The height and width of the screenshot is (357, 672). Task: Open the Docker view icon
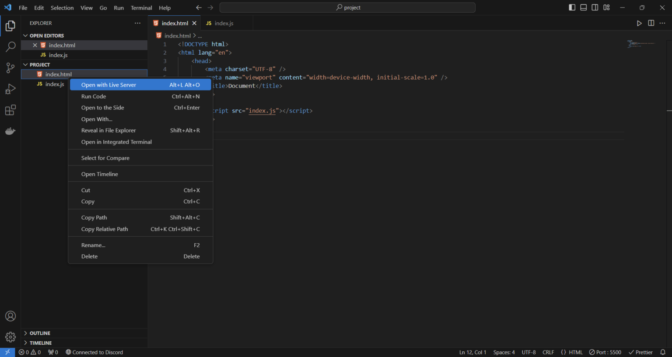tap(10, 131)
